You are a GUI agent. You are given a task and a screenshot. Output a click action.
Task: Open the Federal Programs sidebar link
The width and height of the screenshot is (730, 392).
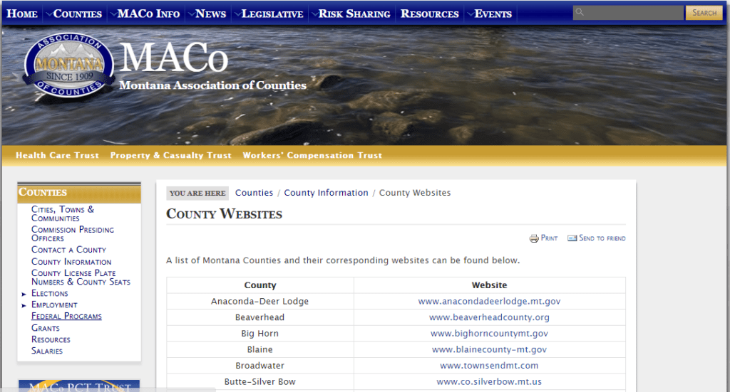[66, 317]
